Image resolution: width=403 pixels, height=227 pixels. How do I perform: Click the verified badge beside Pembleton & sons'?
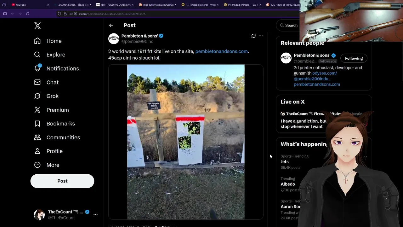pyautogui.click(x=161, y=36)
